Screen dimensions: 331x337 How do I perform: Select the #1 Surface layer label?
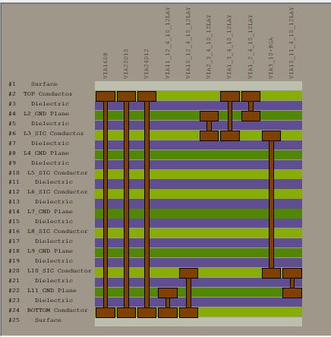[x=33, y=84]
